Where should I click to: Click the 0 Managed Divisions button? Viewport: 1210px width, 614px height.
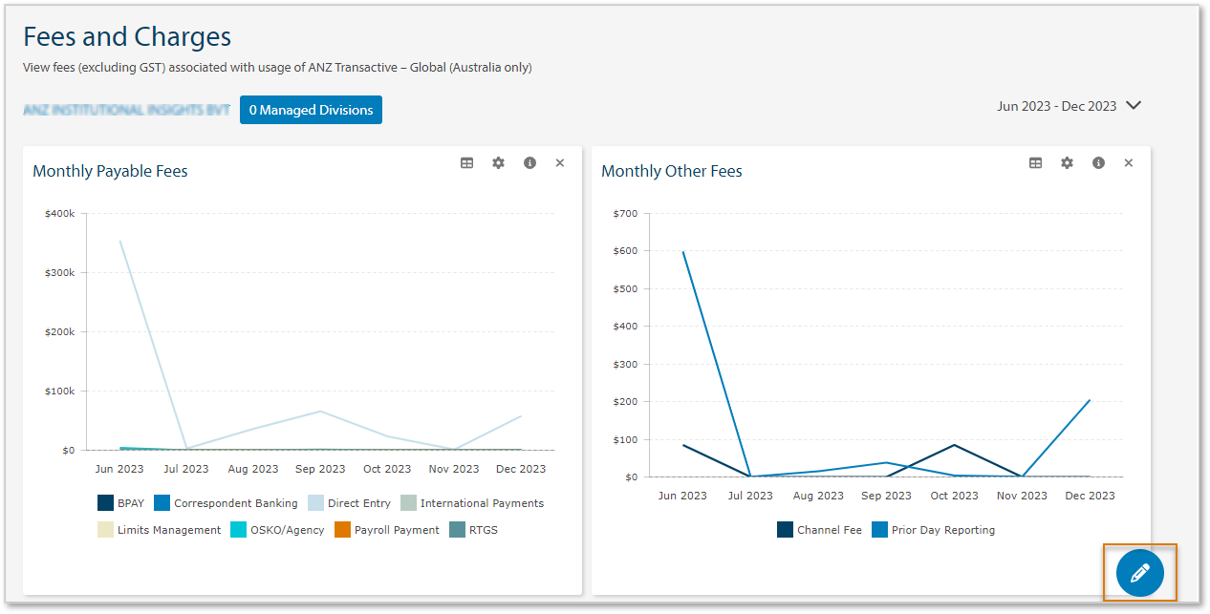pyautogui.click(x=311, y=109)
